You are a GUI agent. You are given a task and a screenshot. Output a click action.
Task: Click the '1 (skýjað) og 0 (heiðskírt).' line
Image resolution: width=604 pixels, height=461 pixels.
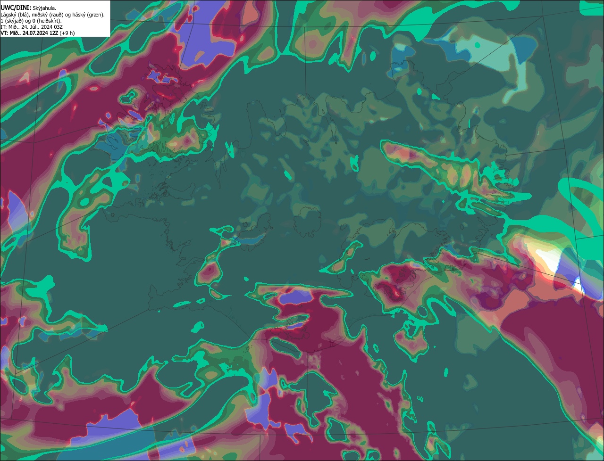[x=31, y=21]
